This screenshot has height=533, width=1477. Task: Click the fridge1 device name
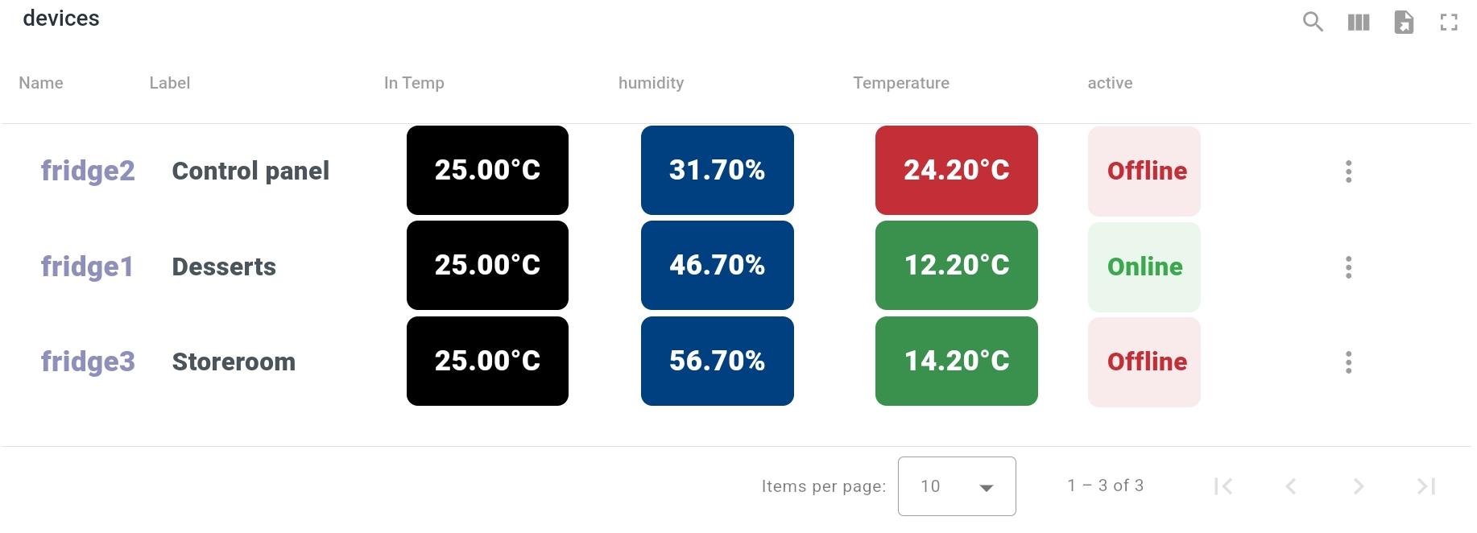87,266
